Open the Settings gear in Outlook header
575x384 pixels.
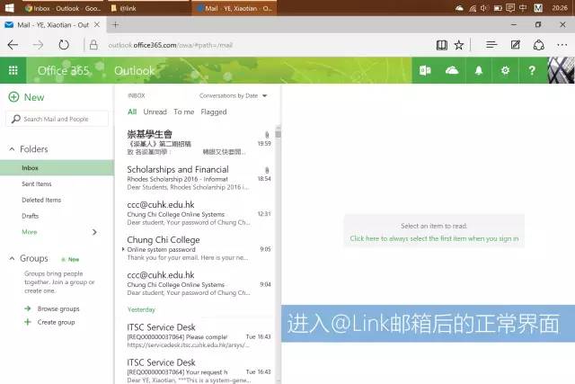coord(505,70)
